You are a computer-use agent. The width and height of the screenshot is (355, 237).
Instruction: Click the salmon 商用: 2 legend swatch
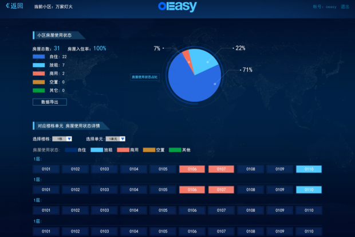pos(39,73)
